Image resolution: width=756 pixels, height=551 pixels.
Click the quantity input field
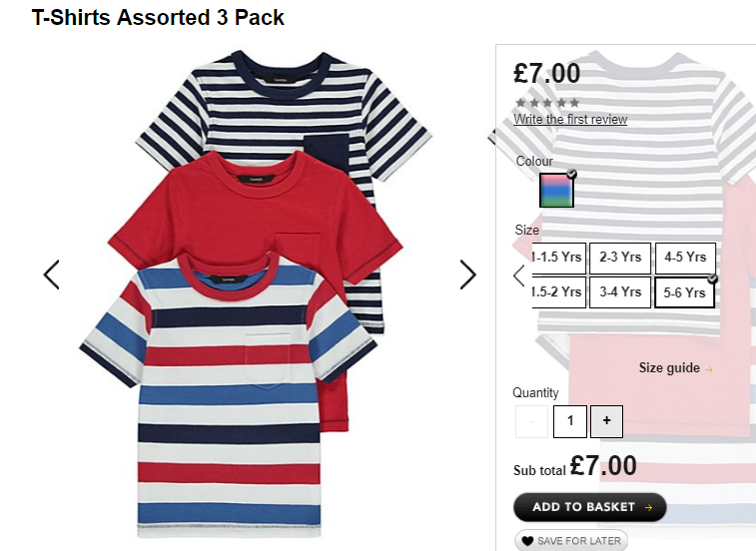pos(570,421)
